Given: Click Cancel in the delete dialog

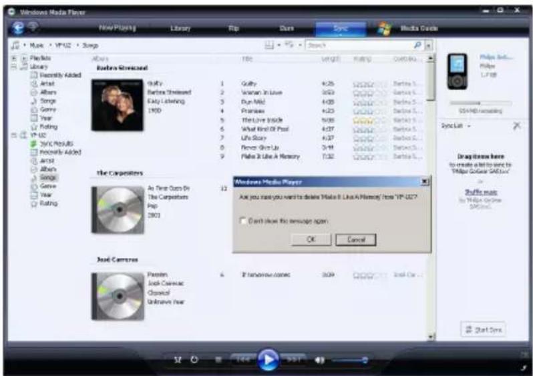Looking at the screenshot, I should 355,239.
